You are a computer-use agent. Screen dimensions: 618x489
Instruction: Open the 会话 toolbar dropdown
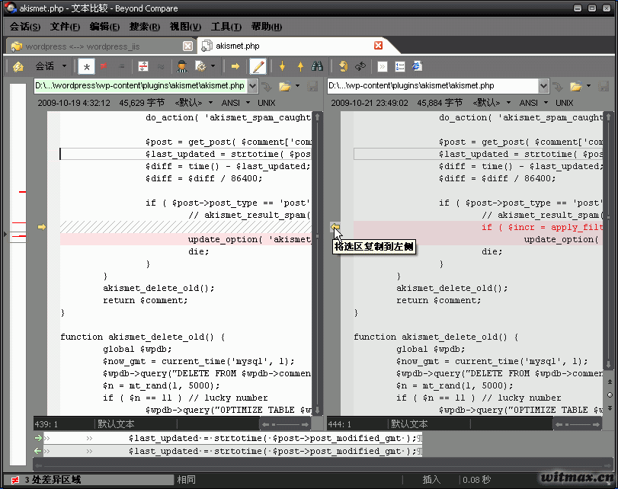click(x=51, y=66)
